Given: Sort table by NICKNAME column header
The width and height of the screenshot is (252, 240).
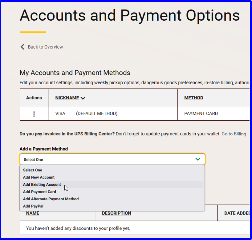Looking at the screenshot, I should 67,98.
